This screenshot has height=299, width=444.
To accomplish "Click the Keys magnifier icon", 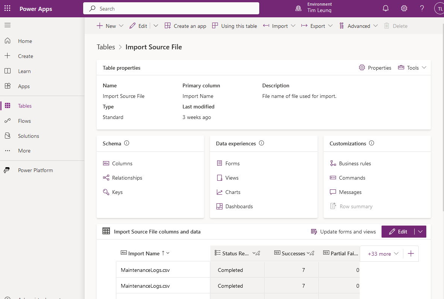I will tap(106, 192).
